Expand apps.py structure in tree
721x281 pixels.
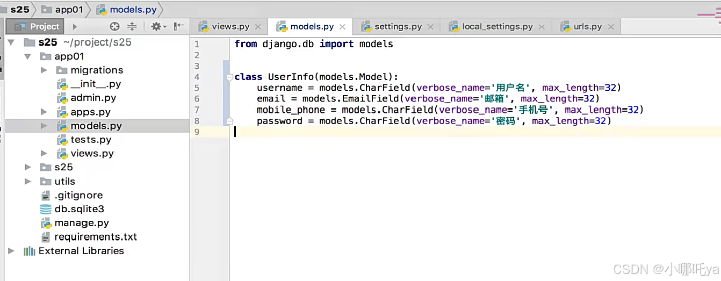(44, 112)
